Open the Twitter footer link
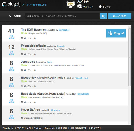This screenshot has height=131, width=134. pos(38,128)
